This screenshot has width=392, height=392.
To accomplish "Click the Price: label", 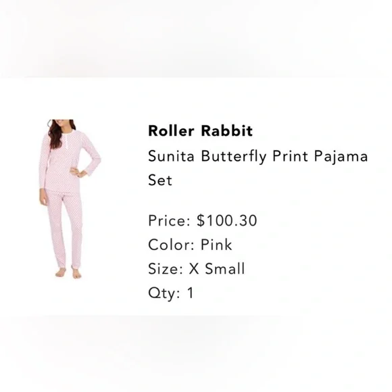I will tap(169, 220).
